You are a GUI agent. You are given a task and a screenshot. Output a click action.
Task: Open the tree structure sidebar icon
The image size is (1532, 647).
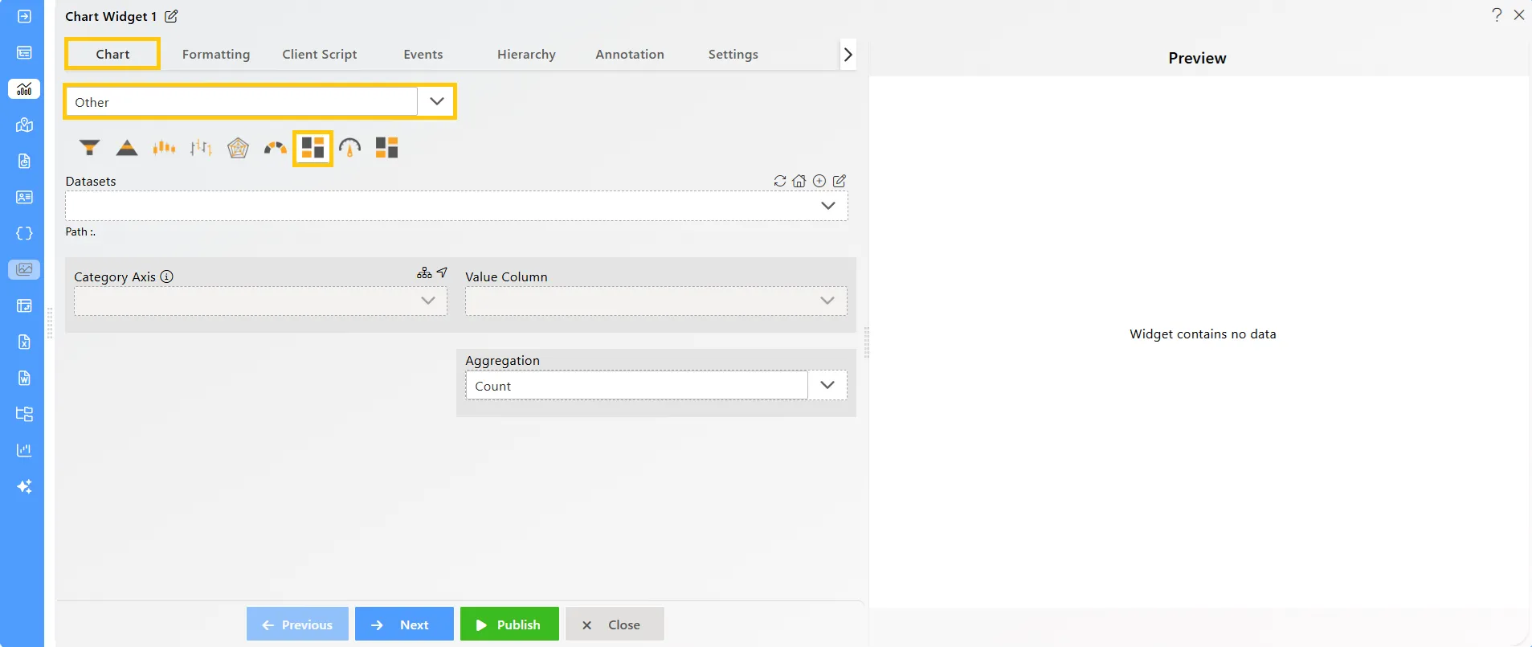[24, 414]
